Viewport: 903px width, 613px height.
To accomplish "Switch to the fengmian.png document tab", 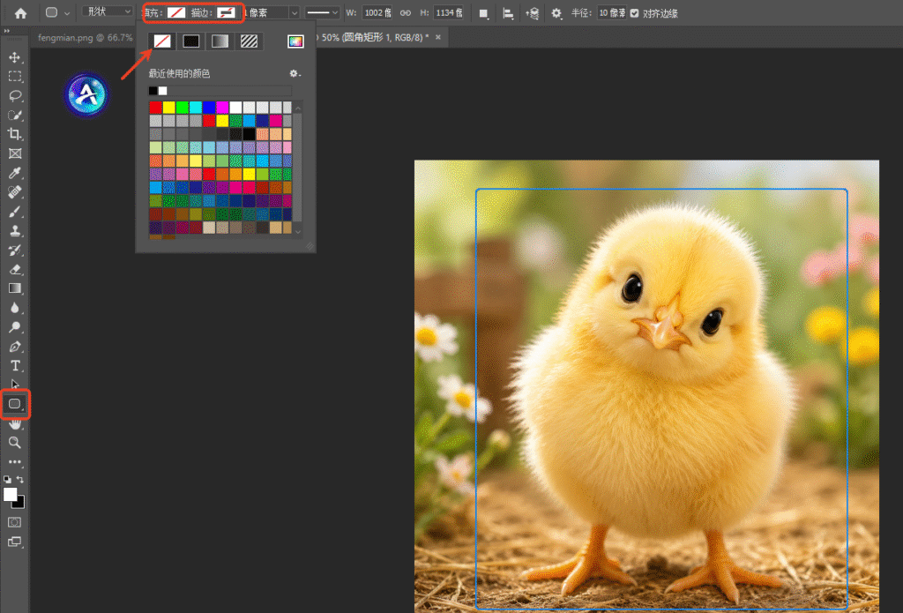I will point(86,37).
